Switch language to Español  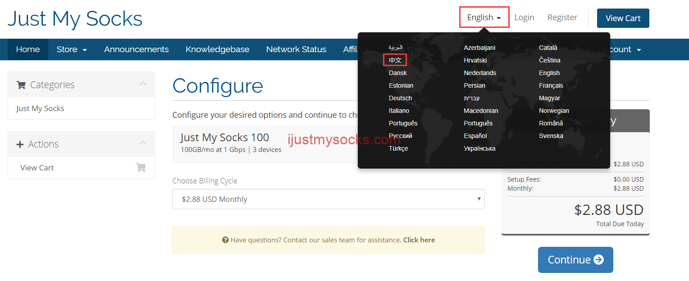pyautogui.click(x=475, y=136)
